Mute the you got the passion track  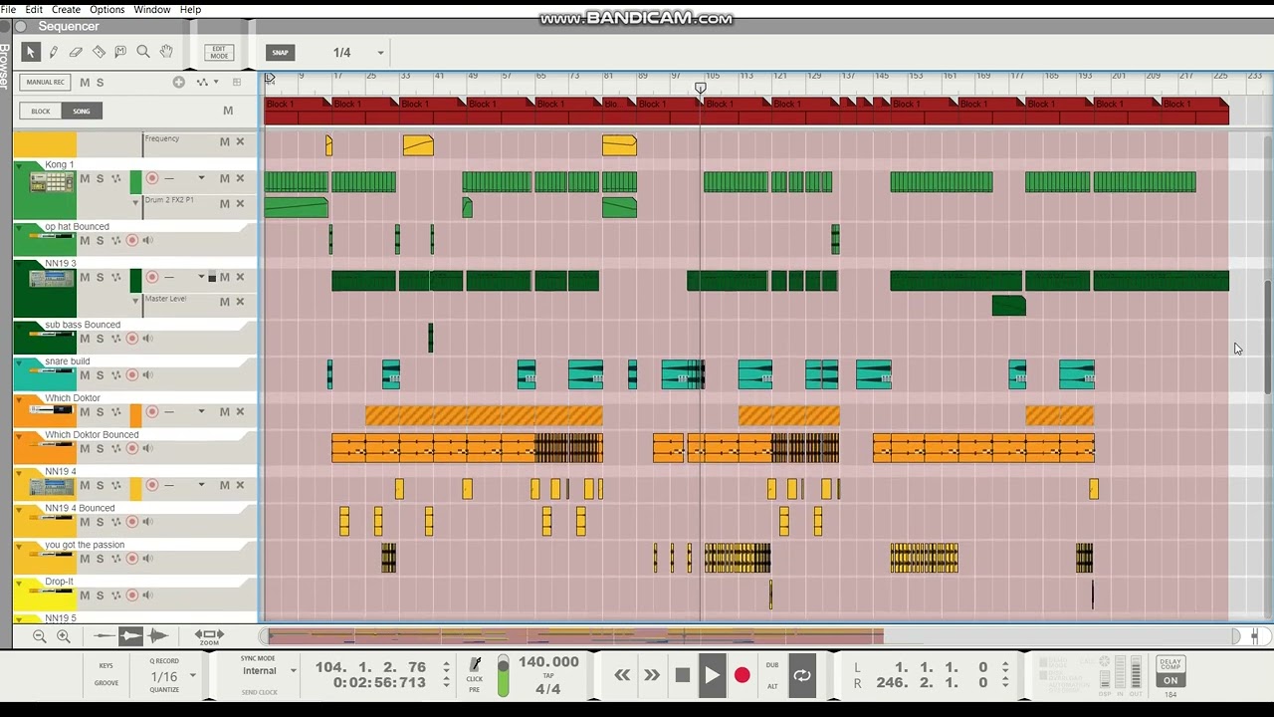point(85,559)
